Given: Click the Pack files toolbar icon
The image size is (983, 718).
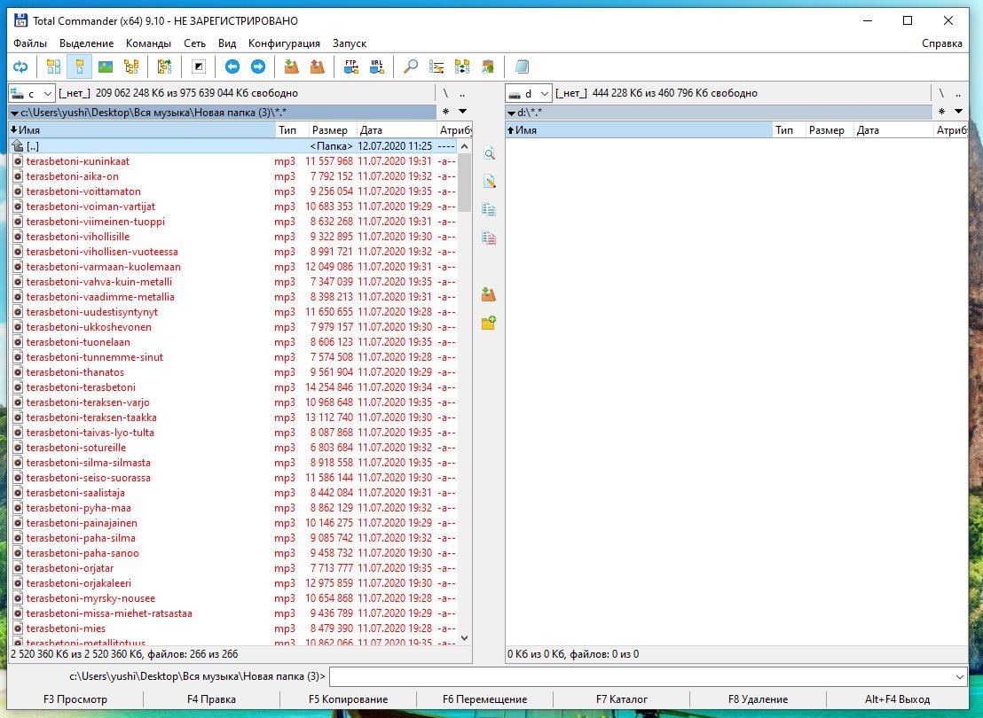Looking at the screenshot, I should pos(290,66).
